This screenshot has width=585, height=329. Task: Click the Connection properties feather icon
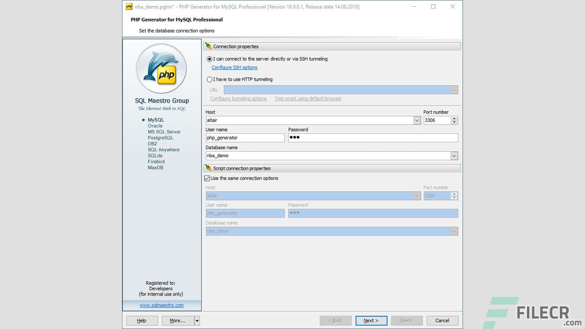click(x=208, y=46)
